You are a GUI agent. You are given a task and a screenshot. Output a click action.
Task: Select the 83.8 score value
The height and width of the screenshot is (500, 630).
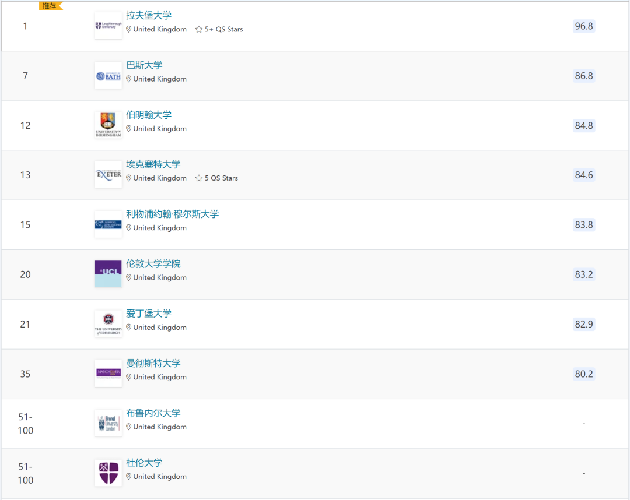click(x=584, y=225)
